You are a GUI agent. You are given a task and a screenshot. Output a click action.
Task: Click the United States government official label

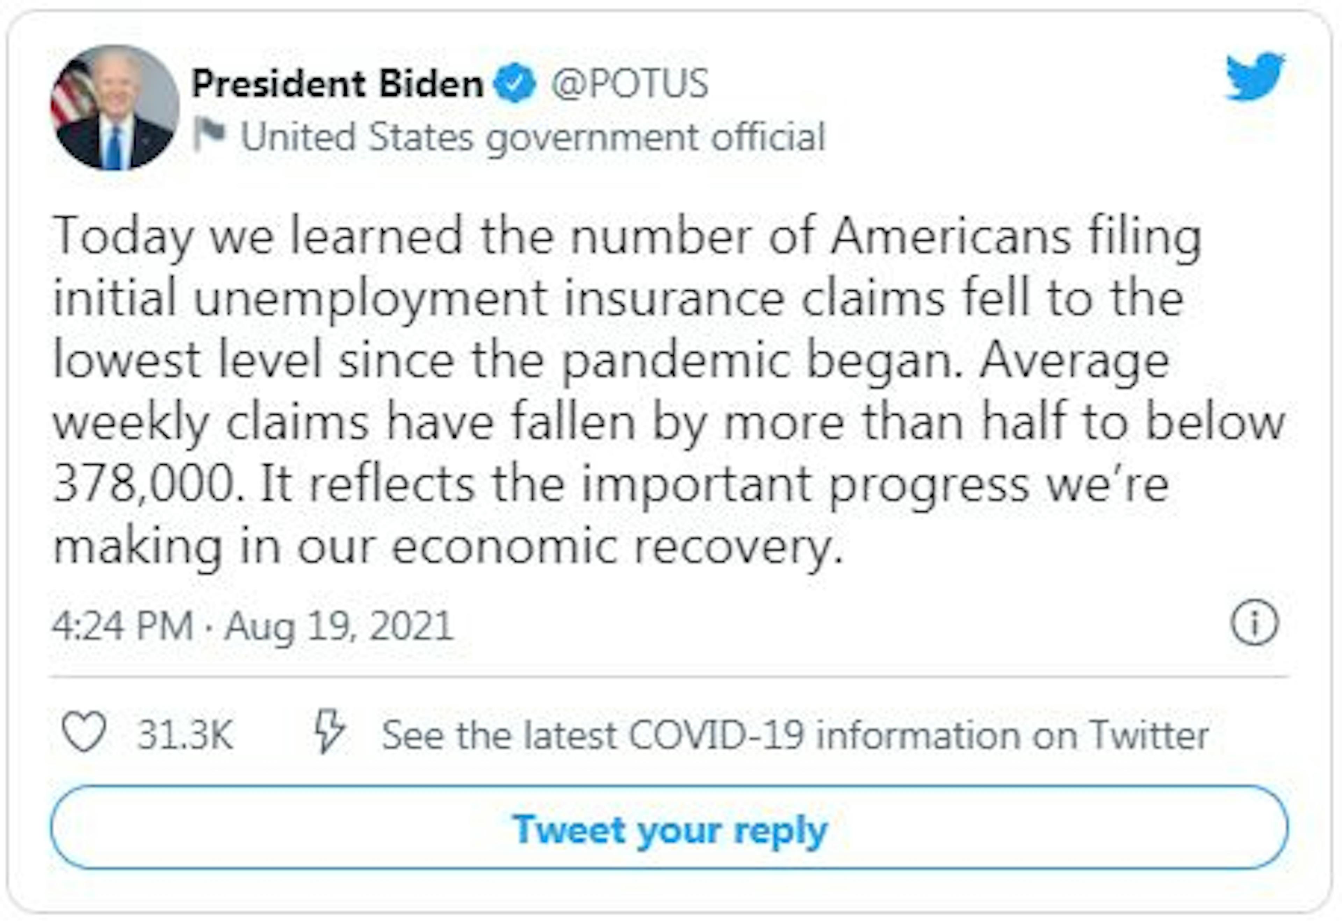(x=532, y=138)
